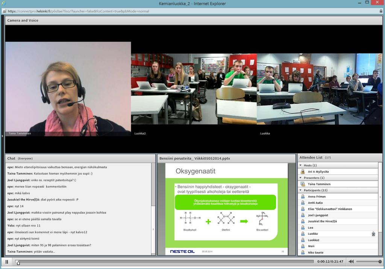Expand the left-edge sidebar arrow
This screenshot has width=385, height=269.
pyautogui.click(x=2, y=136)
